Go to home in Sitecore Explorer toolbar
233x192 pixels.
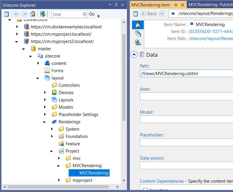(33, 14)
